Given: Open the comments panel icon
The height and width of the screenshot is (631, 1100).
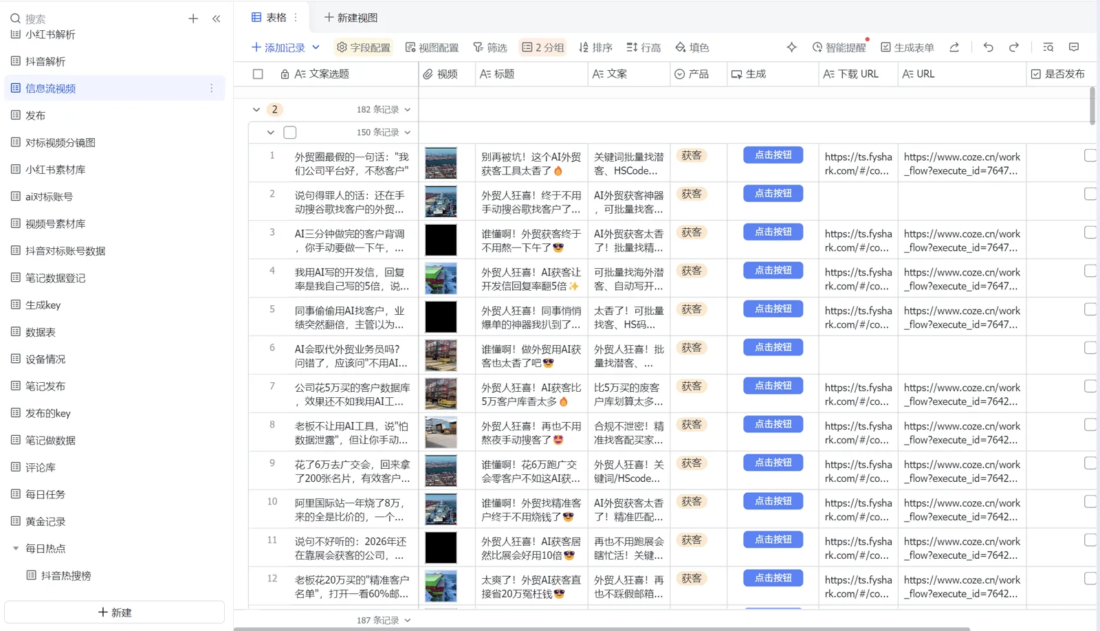Looking at the screenshot, I should coord(1074,47).
